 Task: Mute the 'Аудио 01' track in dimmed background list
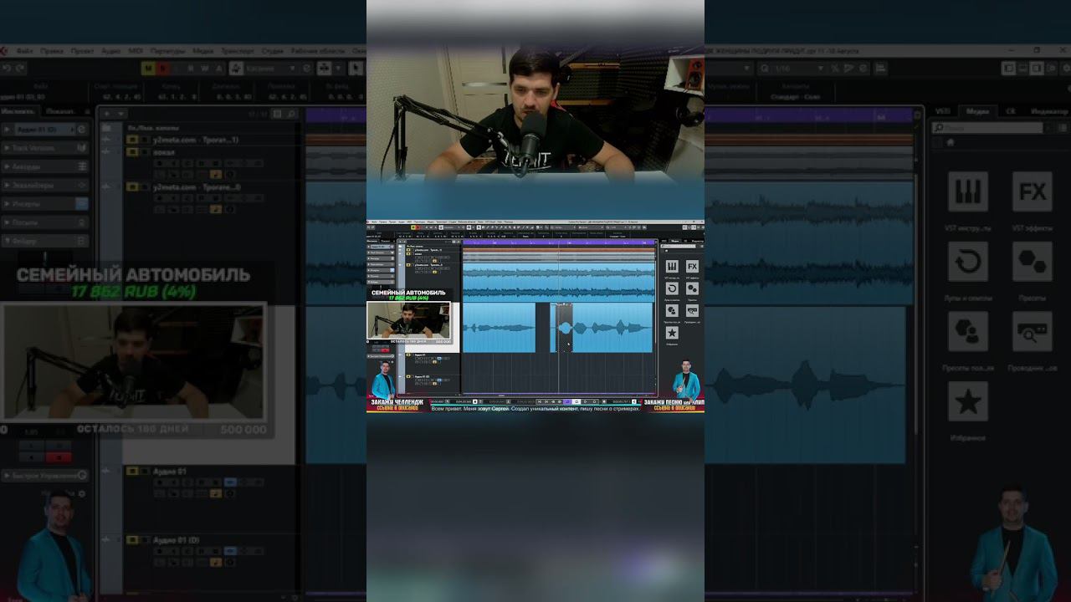(x=132, y=472)
